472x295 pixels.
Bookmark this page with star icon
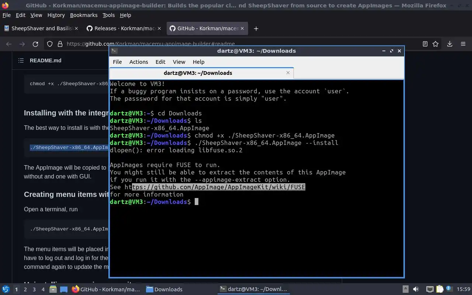click(x=435, y=44)
